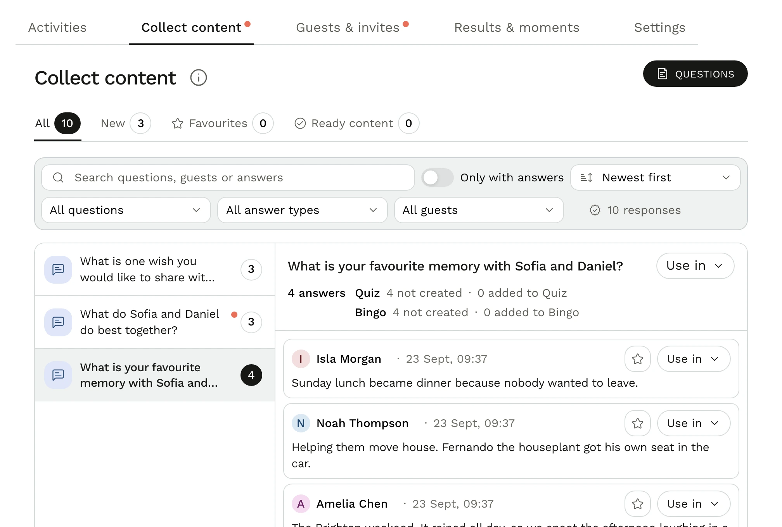Click the badge icon beside 10 responses

[595, 210]
